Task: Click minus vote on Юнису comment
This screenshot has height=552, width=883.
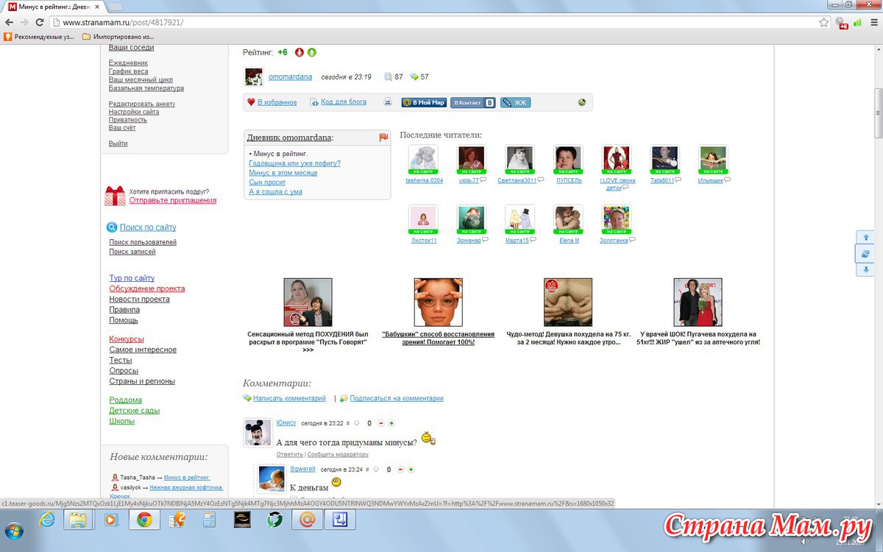Action: click(380, 423)
